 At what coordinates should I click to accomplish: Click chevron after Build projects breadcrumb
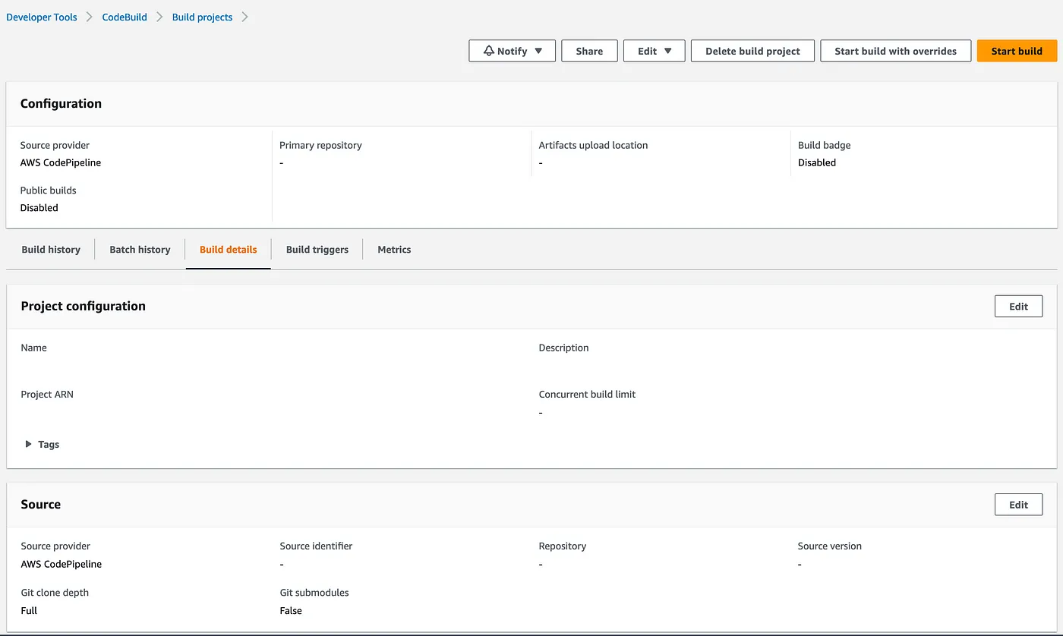[x=244, y=17]
